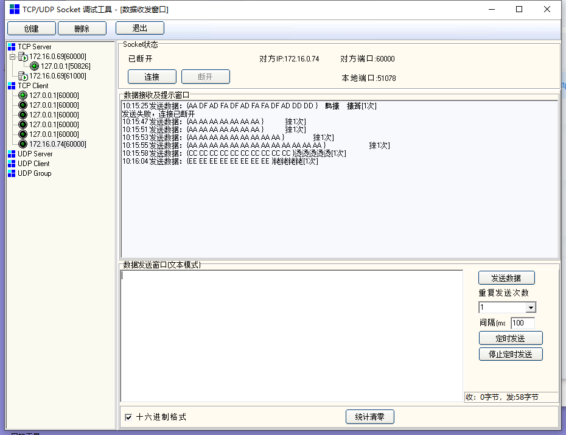Click the 创建 toolbar button
This screenshot has width=566, height=435.
[32, 29]
